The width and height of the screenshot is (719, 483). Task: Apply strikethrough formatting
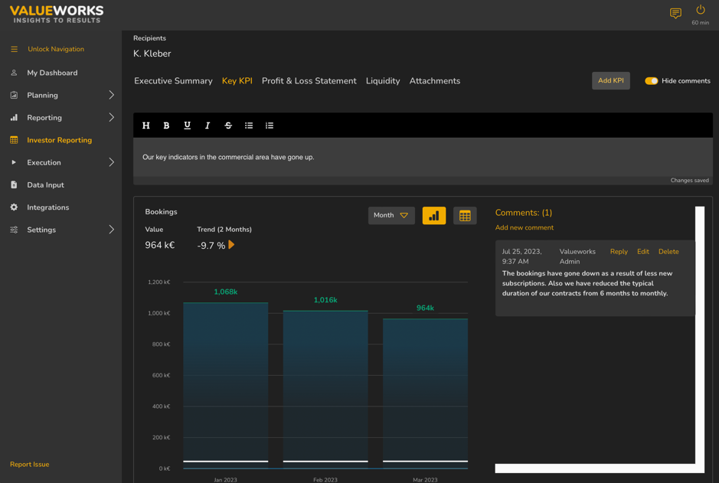click(x=228, y=126)
